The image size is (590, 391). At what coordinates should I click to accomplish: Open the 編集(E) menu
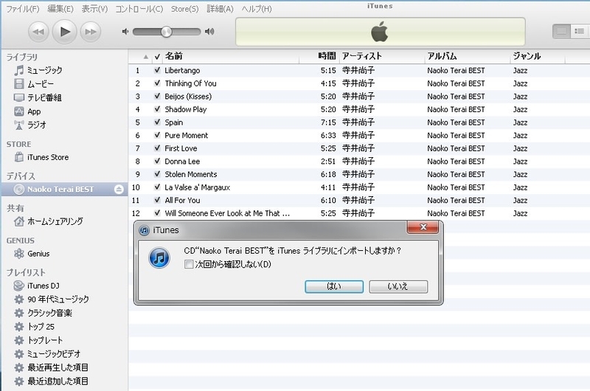(60, 9)
